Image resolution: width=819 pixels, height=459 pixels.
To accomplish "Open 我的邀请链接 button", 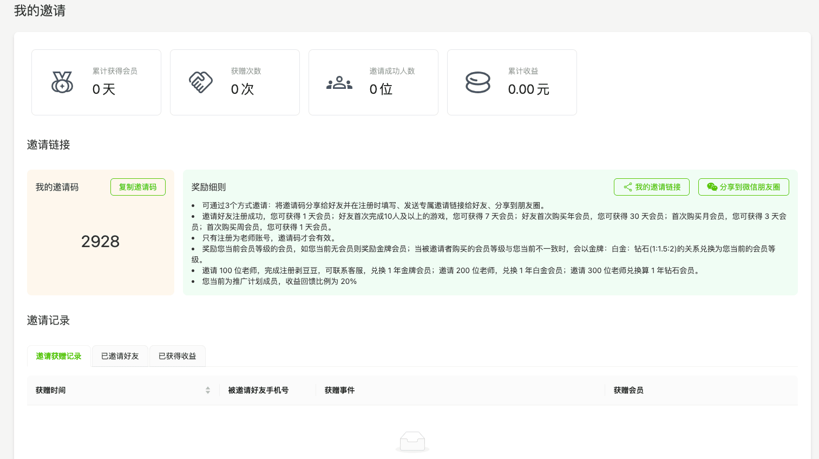I will pos(652,187).
